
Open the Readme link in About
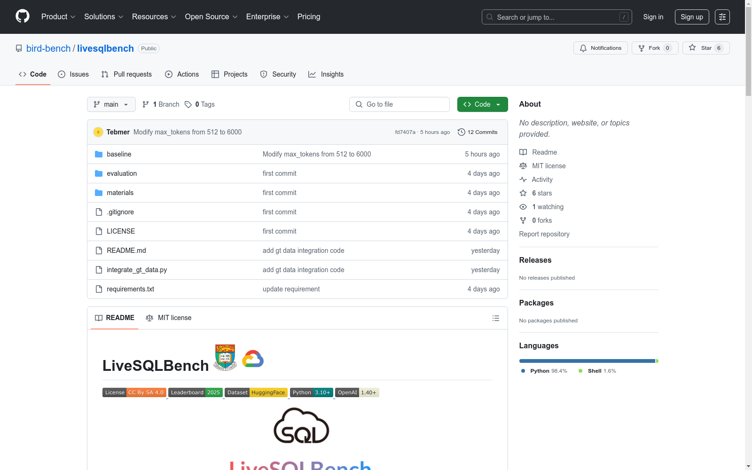tap(538, 152)
